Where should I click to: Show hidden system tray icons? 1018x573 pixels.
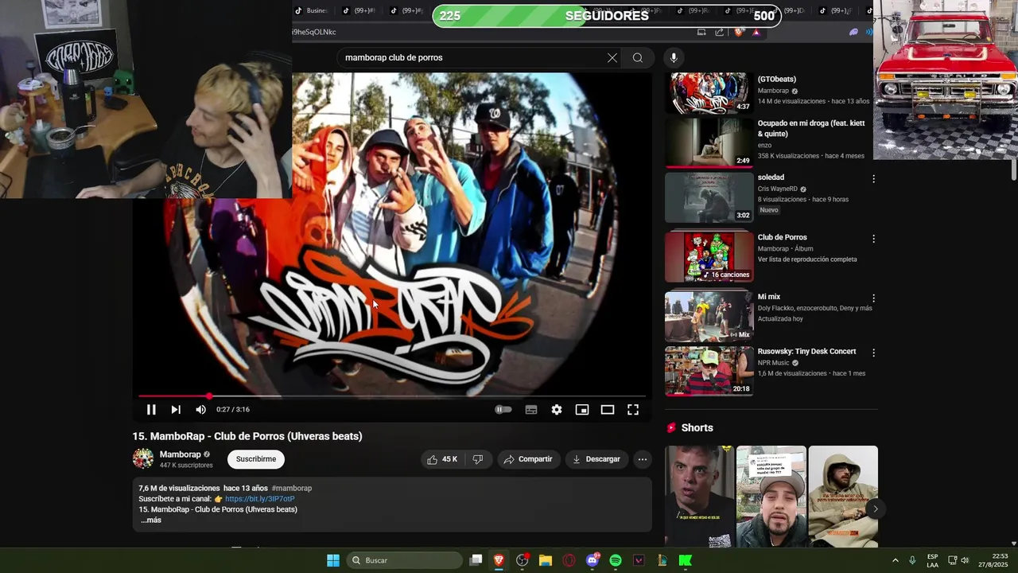896,560
